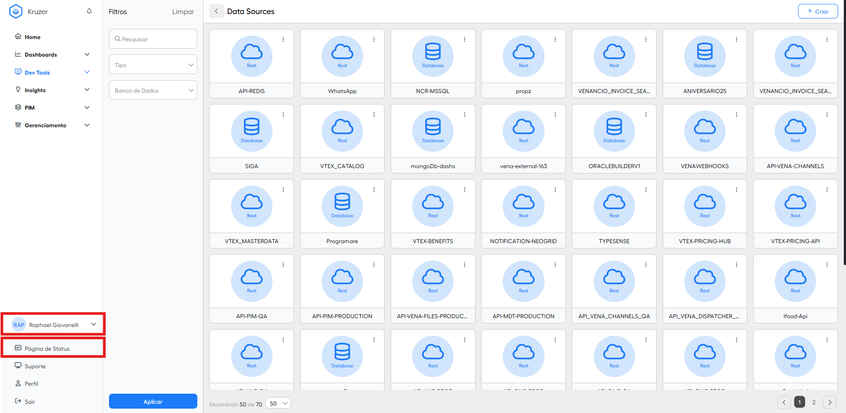Focus the Pesquisar search field
846x413 pixels.
(x=153, y=39)
